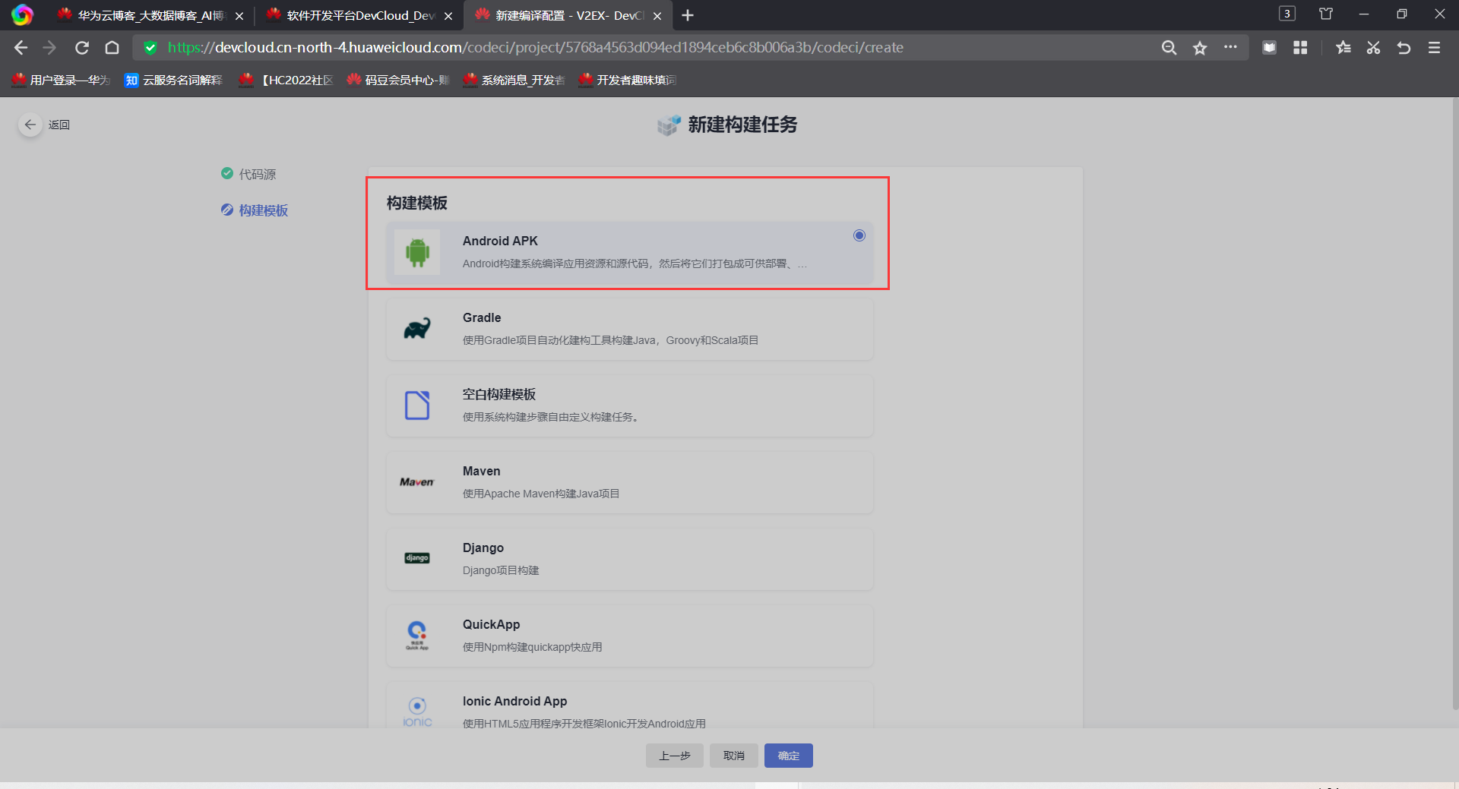Close the 软件开发平台DevCloud tab
1459x789 pixels.
[448, 16]
